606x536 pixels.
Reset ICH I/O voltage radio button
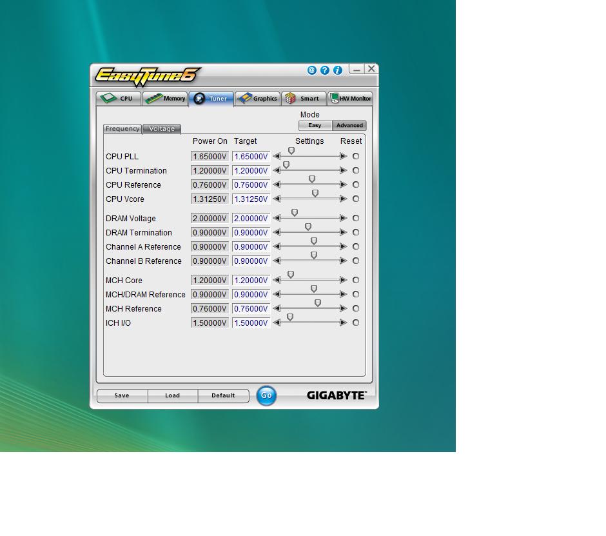(x=356, y=323)
